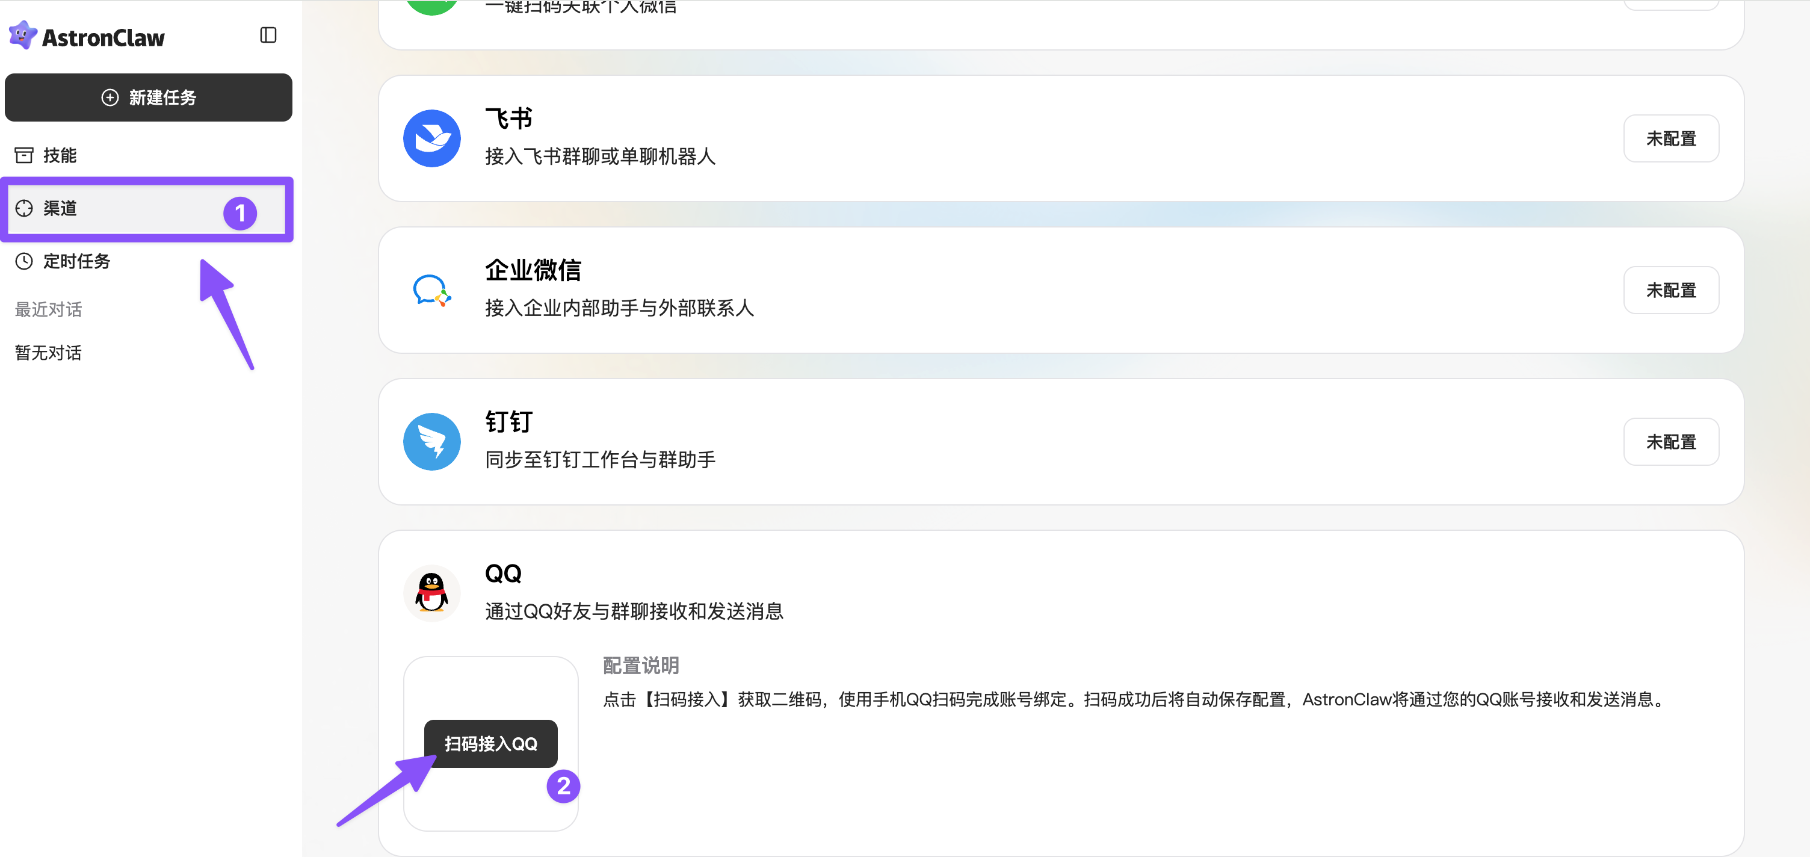Viewport: 1810px width, 857px height.
Task: Select the 渠道 channels menu item
Action: click(148, 208)
